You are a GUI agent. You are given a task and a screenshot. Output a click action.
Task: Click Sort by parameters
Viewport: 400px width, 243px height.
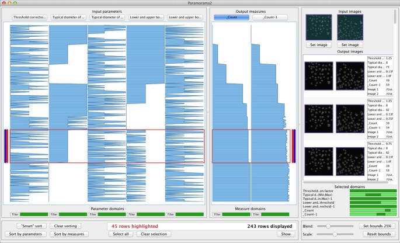tap(26, 234)
